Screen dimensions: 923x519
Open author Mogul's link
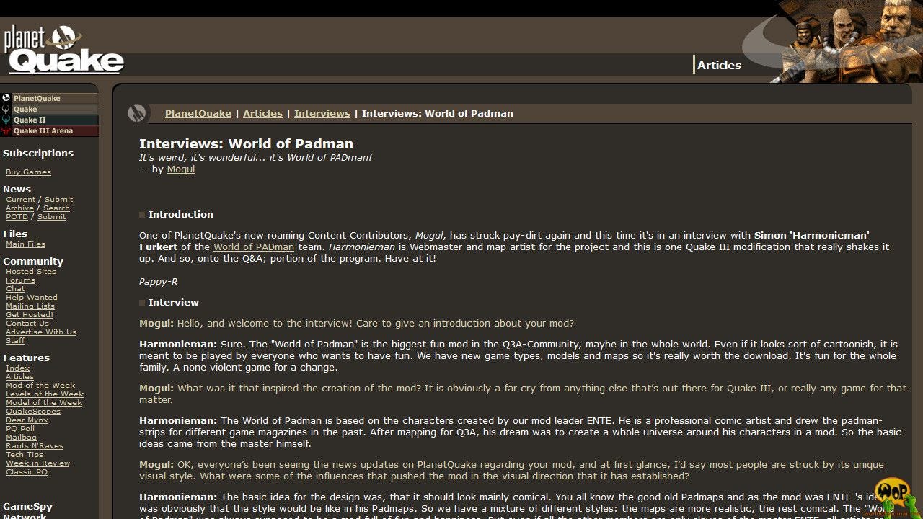coord(181,169)
